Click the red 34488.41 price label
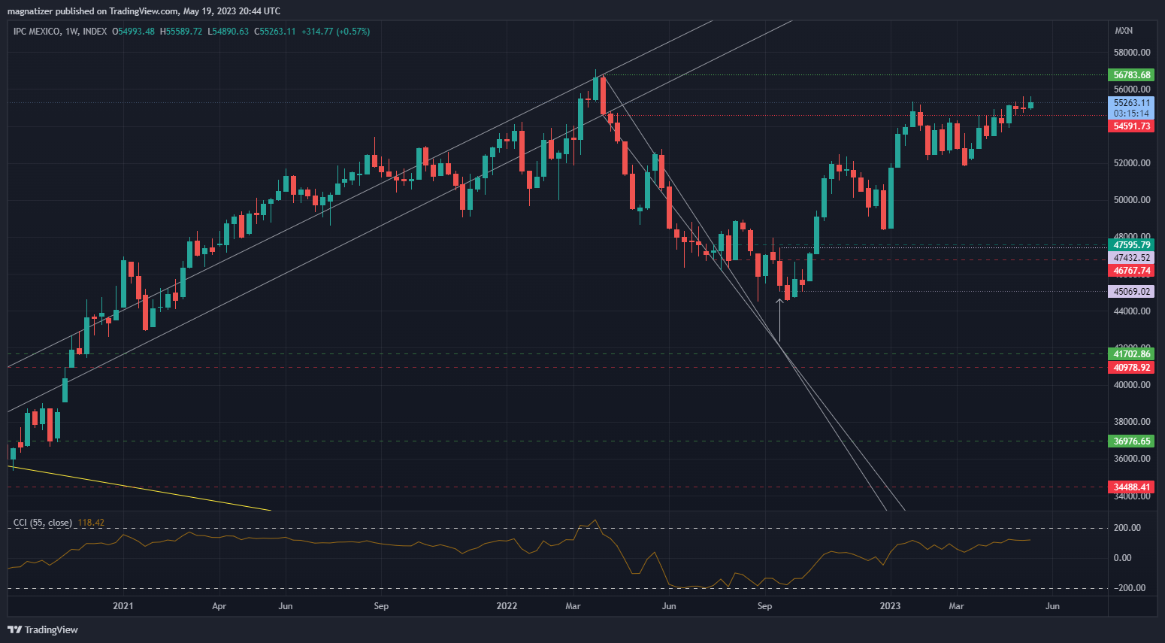 point(1131,487)
